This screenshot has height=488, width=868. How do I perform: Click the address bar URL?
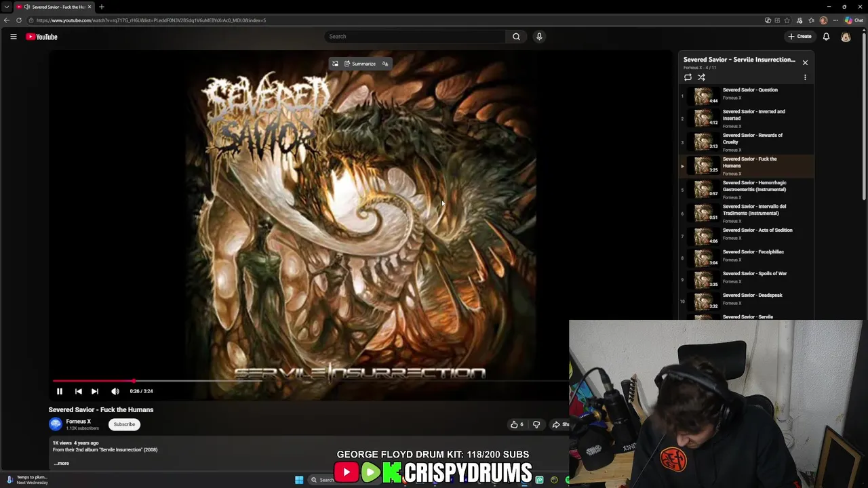151,20
